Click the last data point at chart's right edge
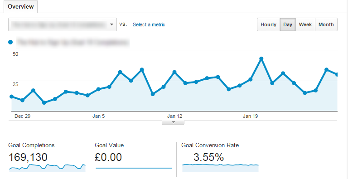Screen dimensions: 348x179 click(x=337, y=75)
